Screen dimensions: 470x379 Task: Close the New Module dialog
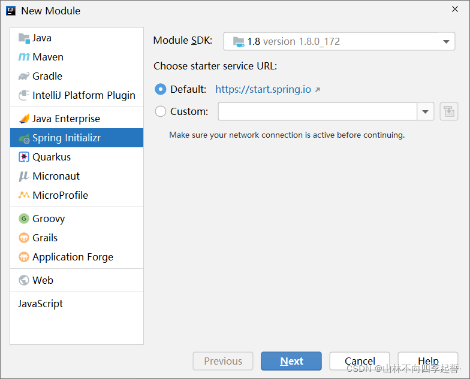coord(455,10)
